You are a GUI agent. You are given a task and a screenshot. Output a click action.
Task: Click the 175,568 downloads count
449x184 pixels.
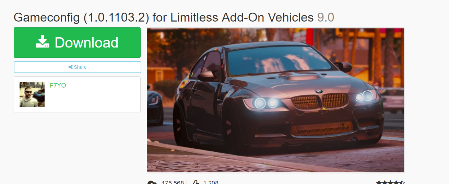(173, 183)
